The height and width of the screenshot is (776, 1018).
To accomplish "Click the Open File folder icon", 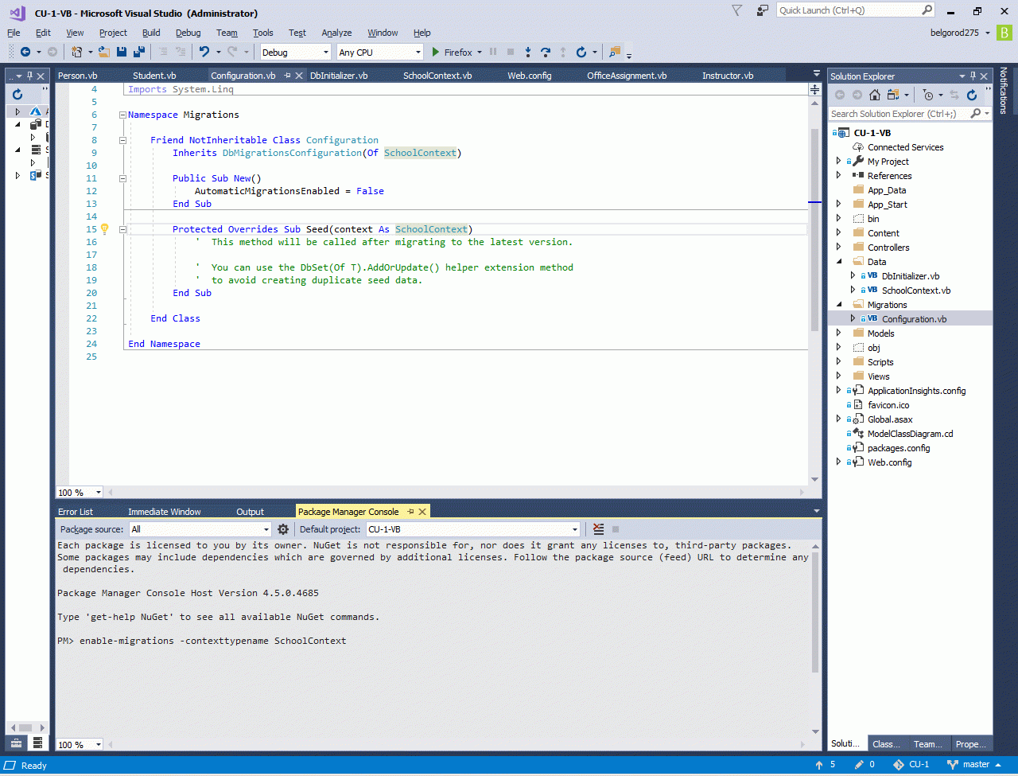I will tap(104, 52).
